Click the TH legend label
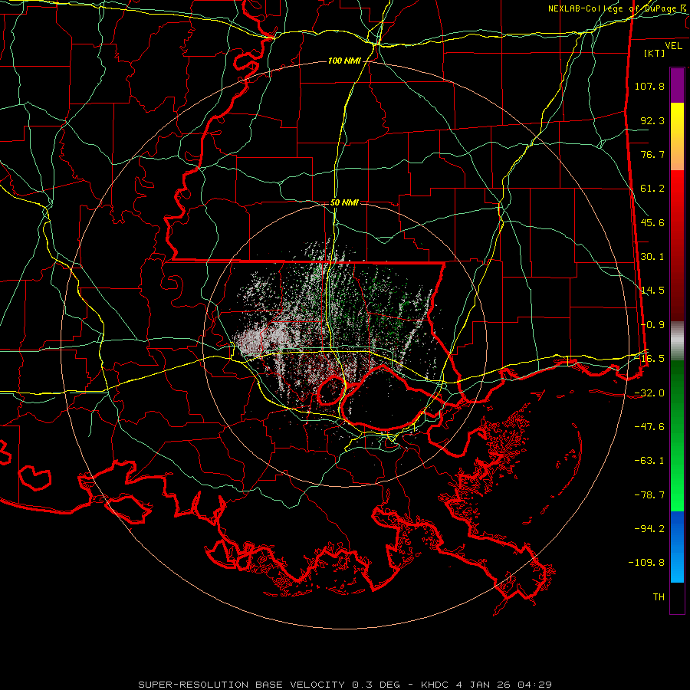This screenshot has width=690, height=690. 659,597
